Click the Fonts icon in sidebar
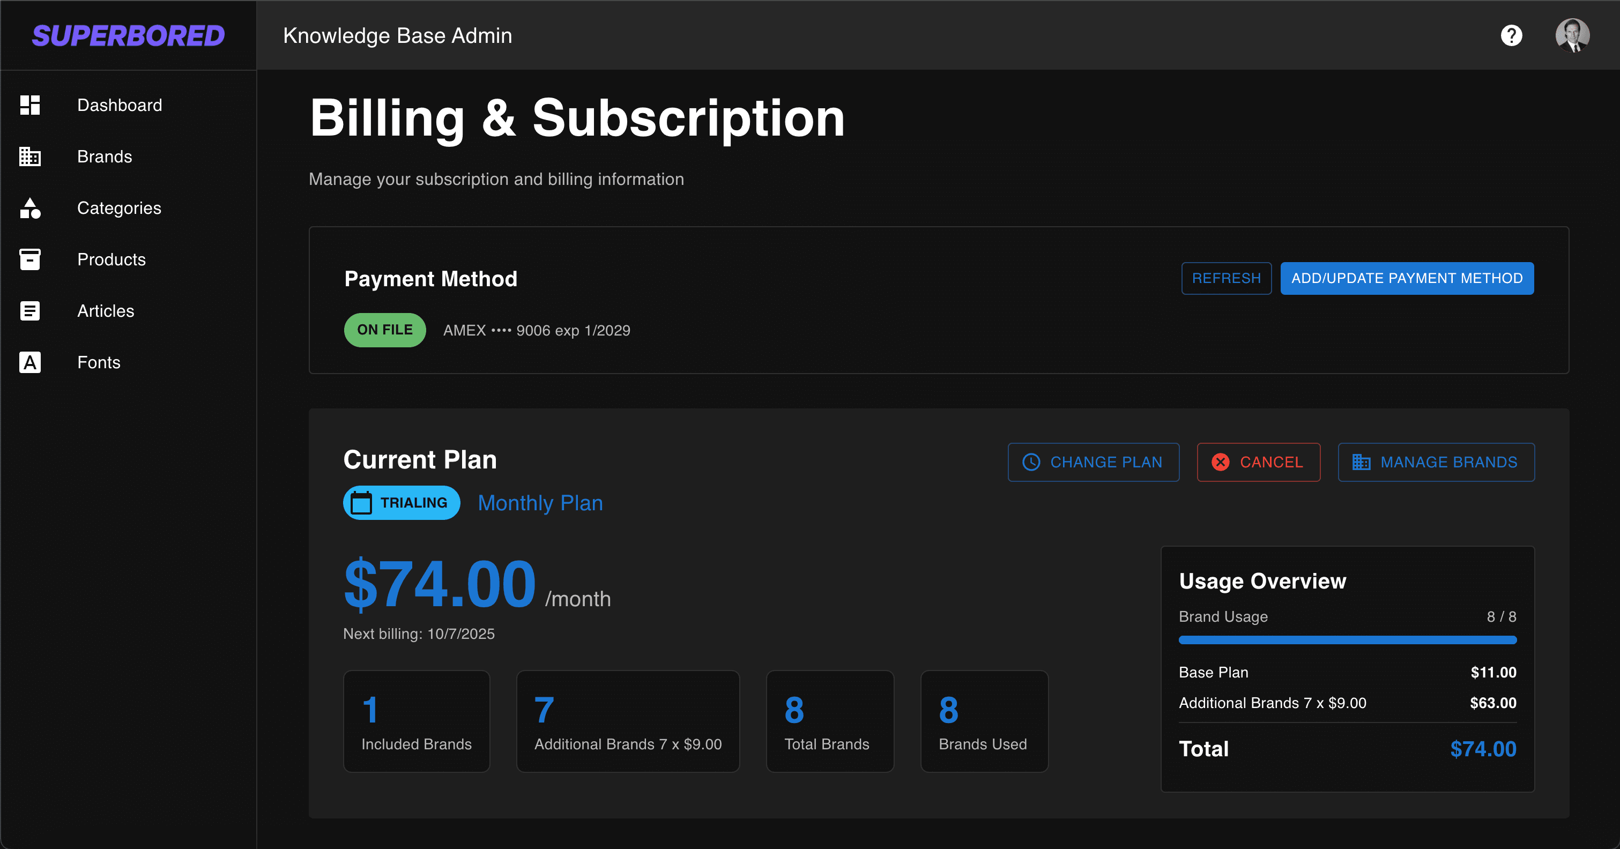 [x=29, y=362]
